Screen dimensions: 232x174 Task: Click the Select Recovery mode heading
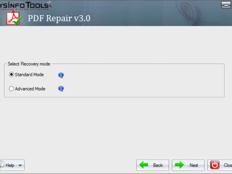pos(29,64)
